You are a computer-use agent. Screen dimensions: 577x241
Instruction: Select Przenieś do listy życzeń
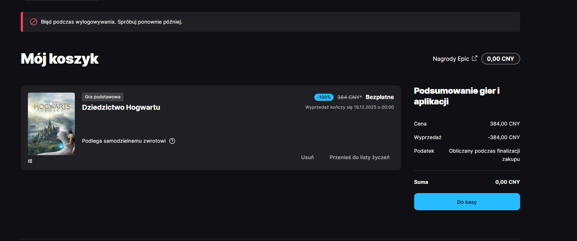[x=359, y=157]
